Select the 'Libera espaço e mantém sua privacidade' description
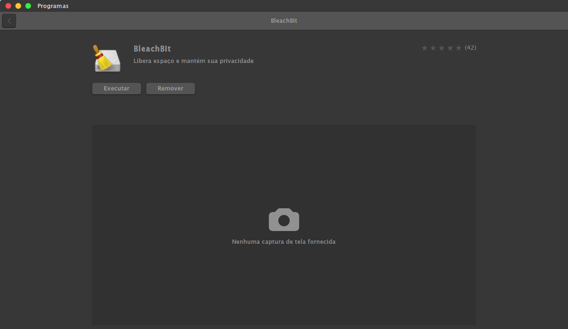568x329 pixels. pyautogui.click(x=194, y=61)
